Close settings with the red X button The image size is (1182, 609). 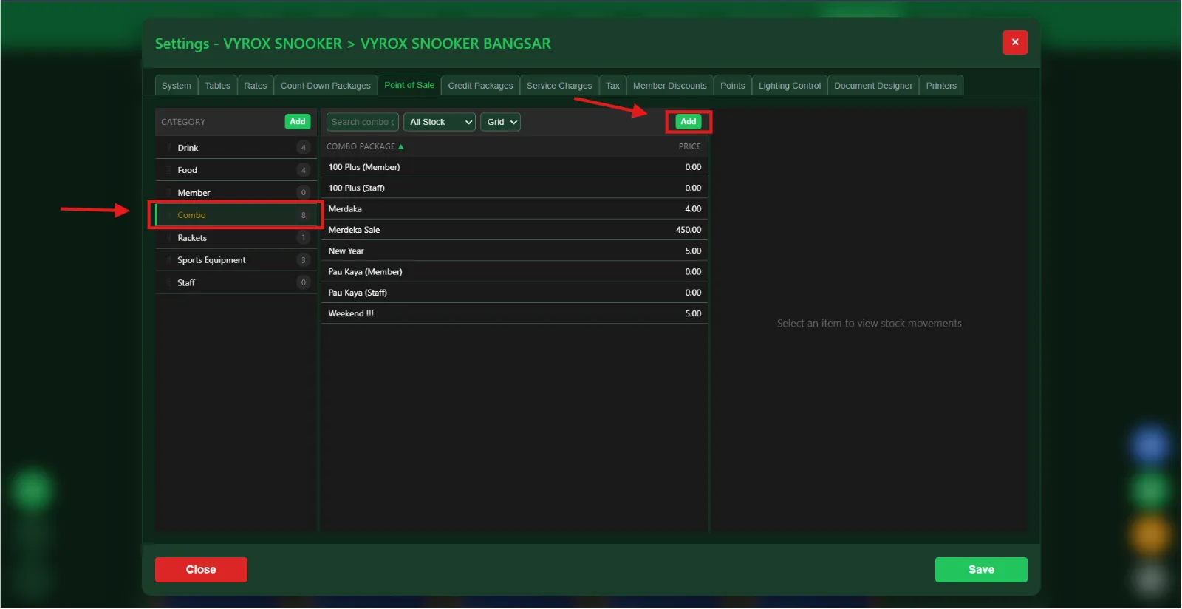(1015, 42)
